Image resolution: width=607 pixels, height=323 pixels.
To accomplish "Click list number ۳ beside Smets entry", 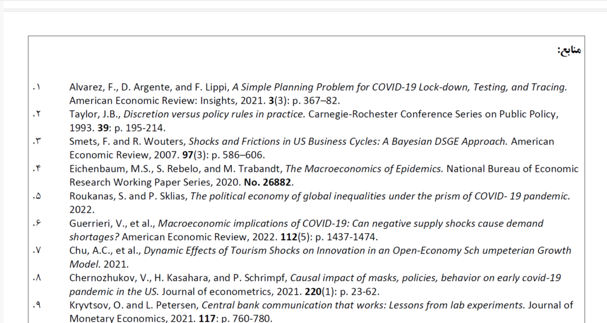I will (x=36, y=141).
